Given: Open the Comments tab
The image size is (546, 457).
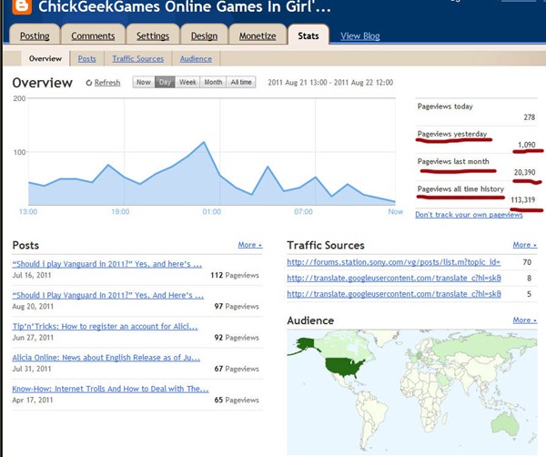Looking at the screenshot, I should coord(94,36).
